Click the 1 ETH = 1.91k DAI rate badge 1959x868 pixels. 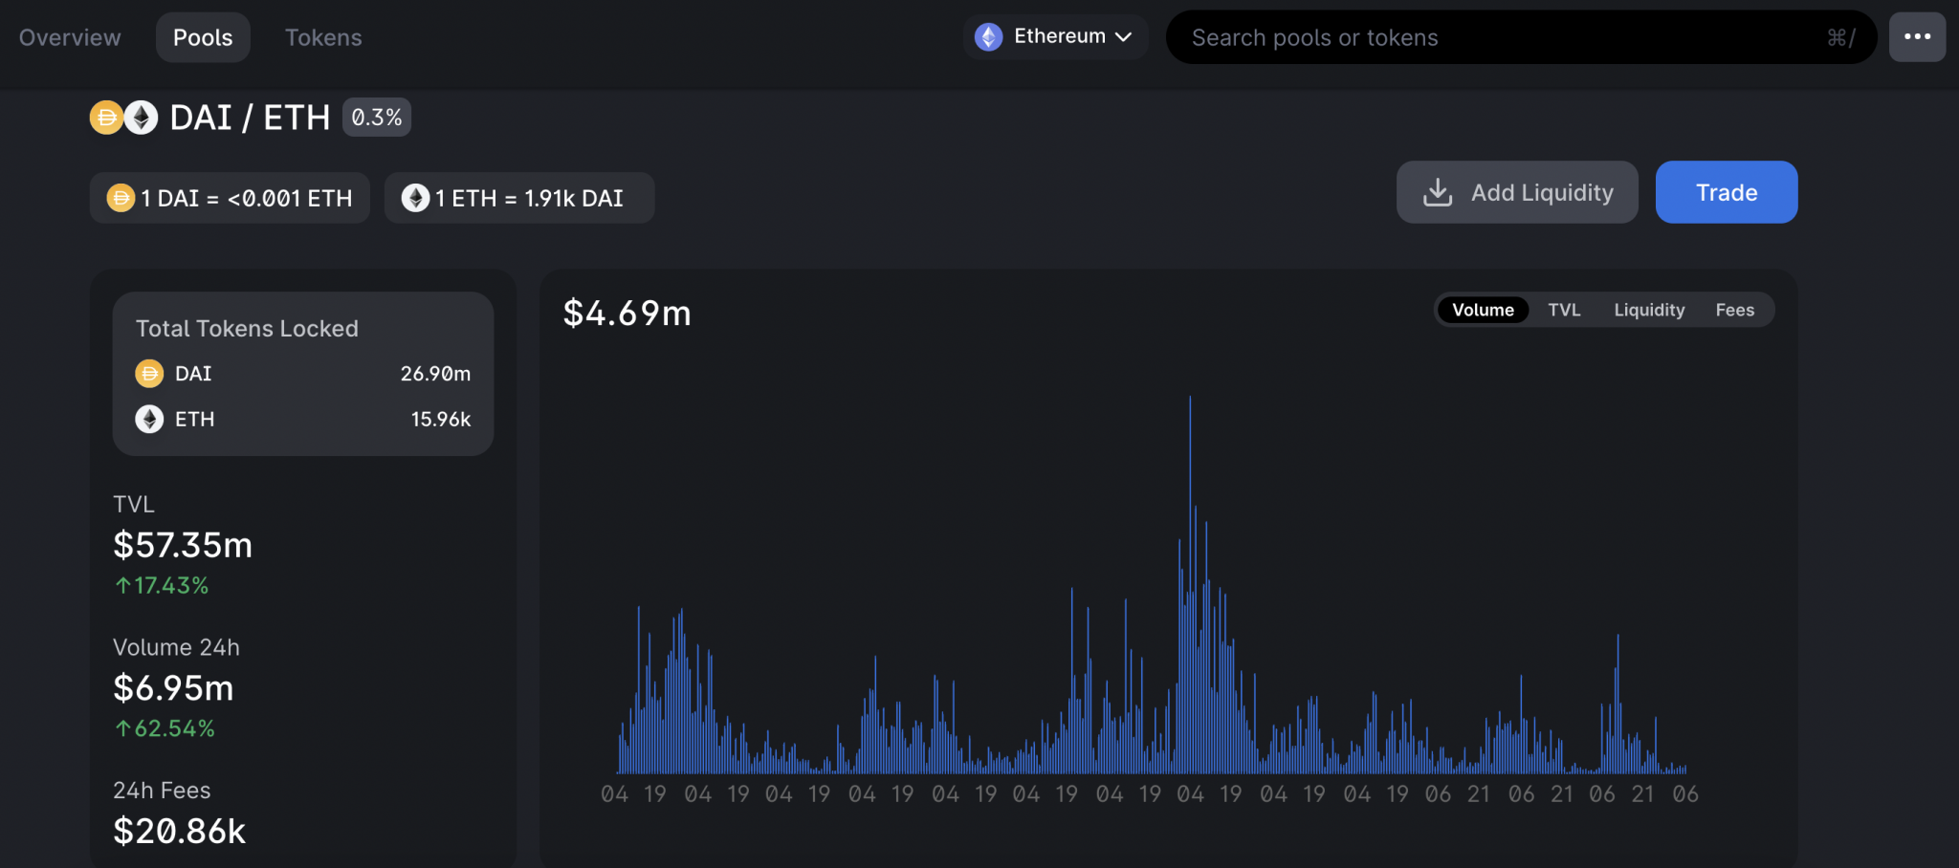(519, 198)
